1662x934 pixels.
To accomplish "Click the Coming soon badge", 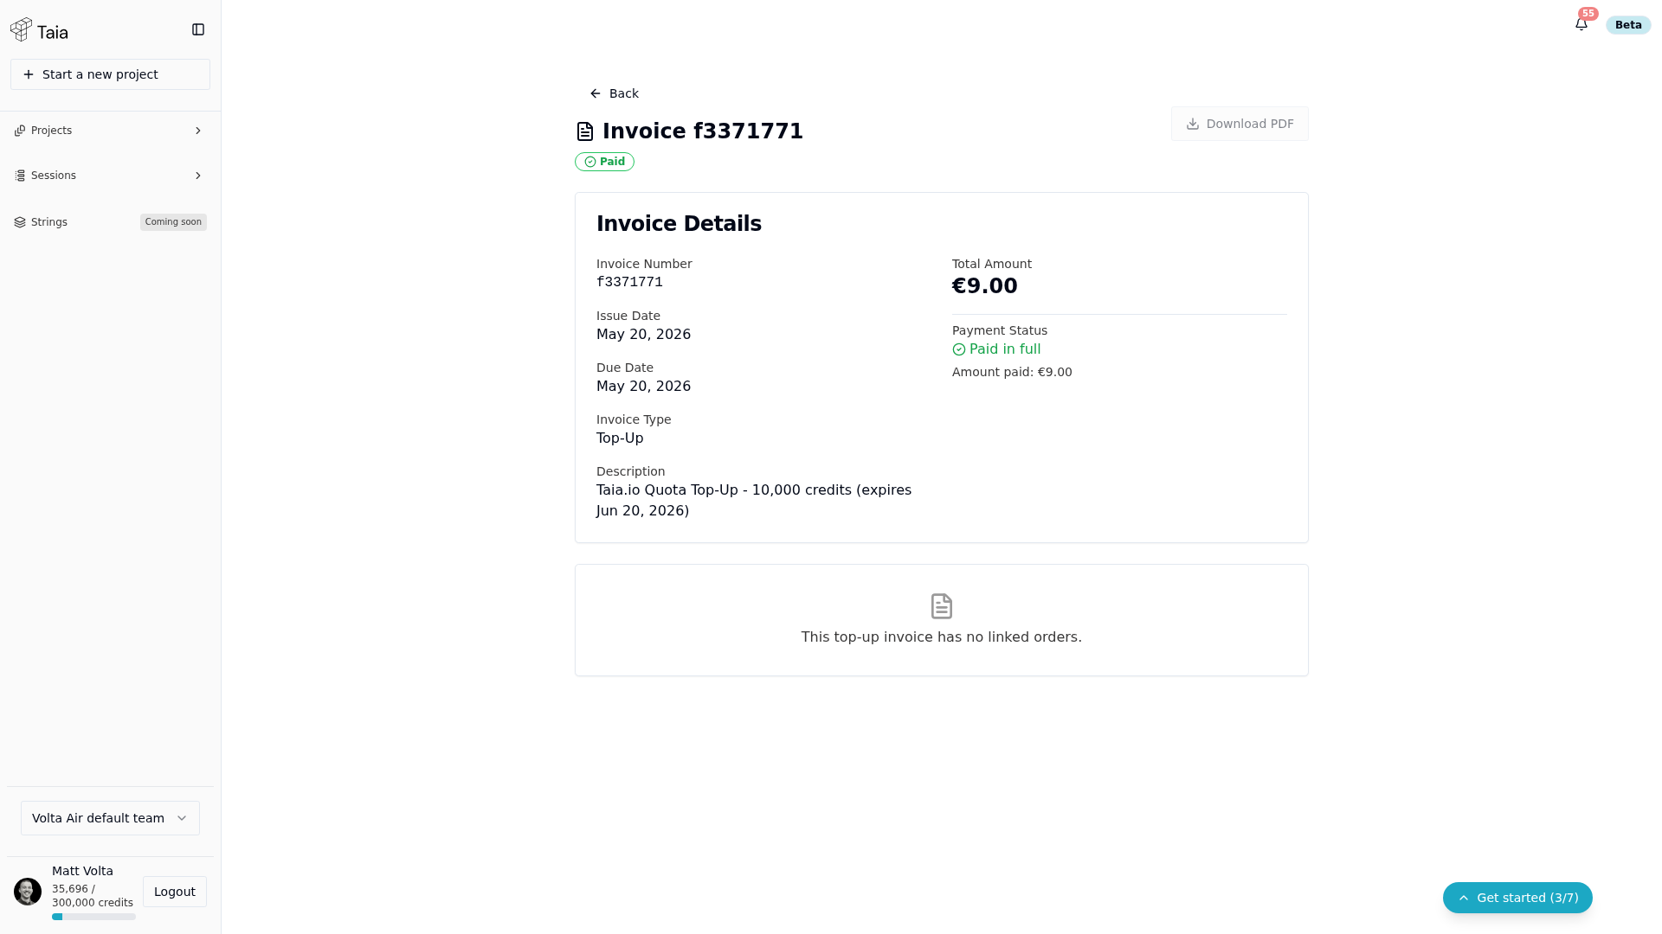I will [173, 222].
